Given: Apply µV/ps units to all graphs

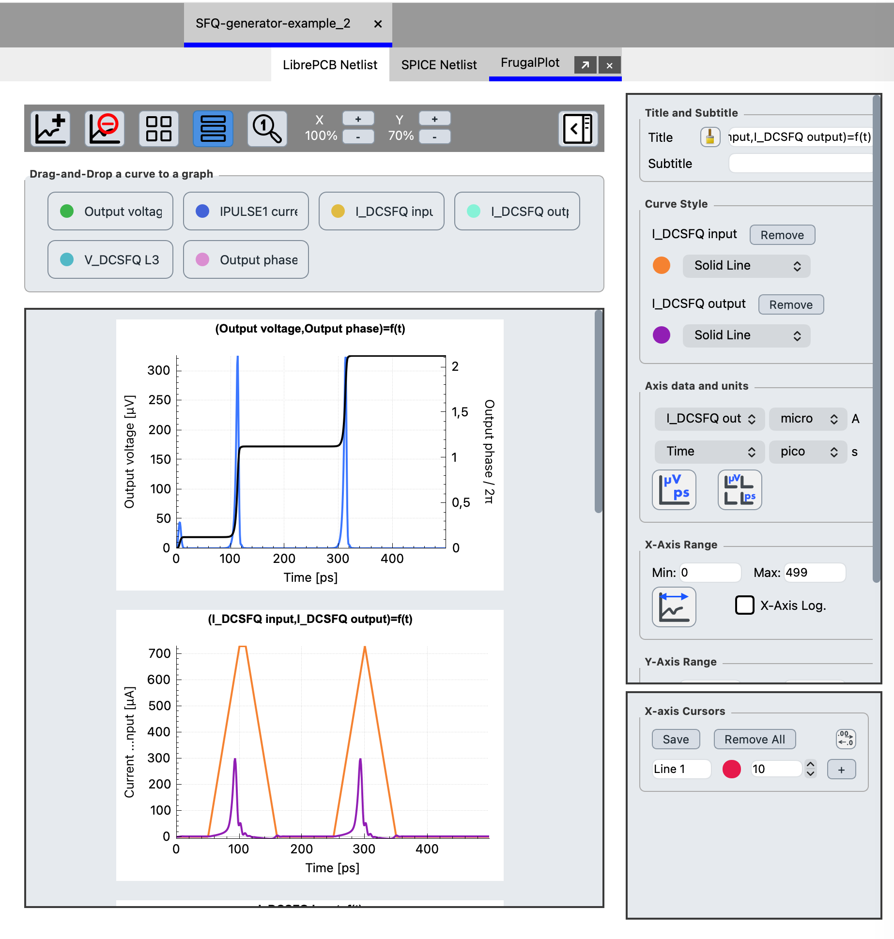Looking at the screenshot, I should pyautogui.click(x=740, y=490).
